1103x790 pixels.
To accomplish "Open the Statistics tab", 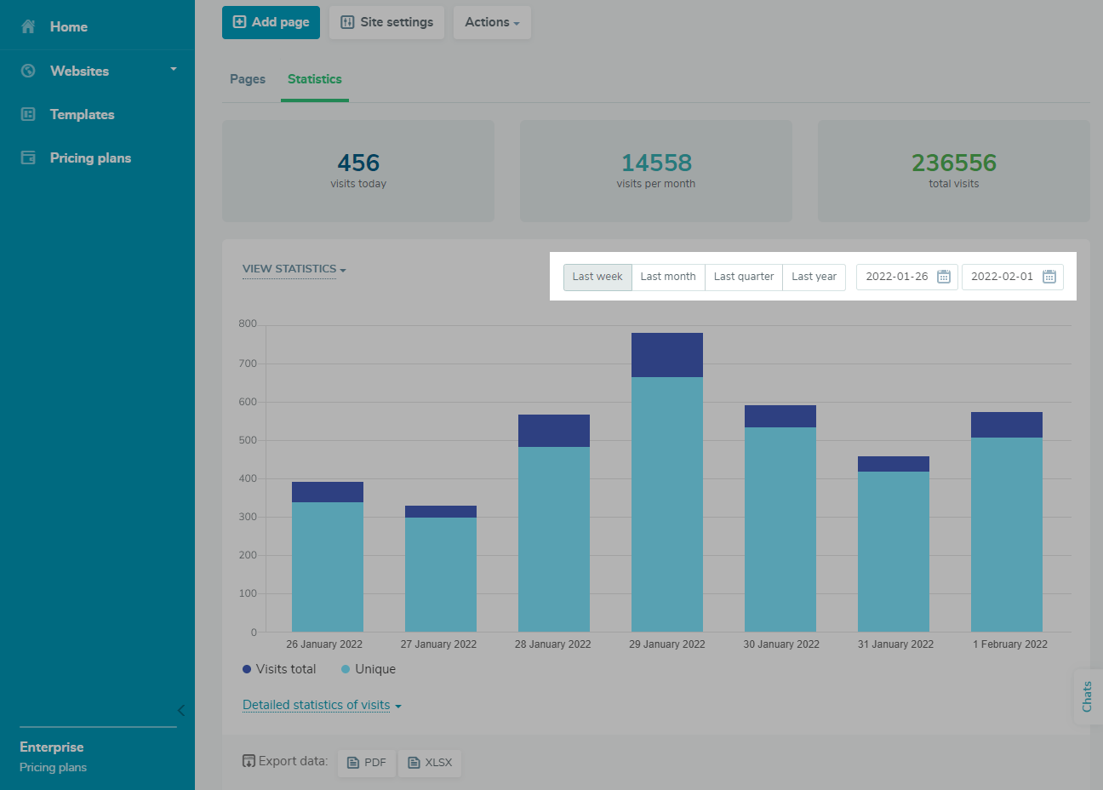I will [314, 79].
